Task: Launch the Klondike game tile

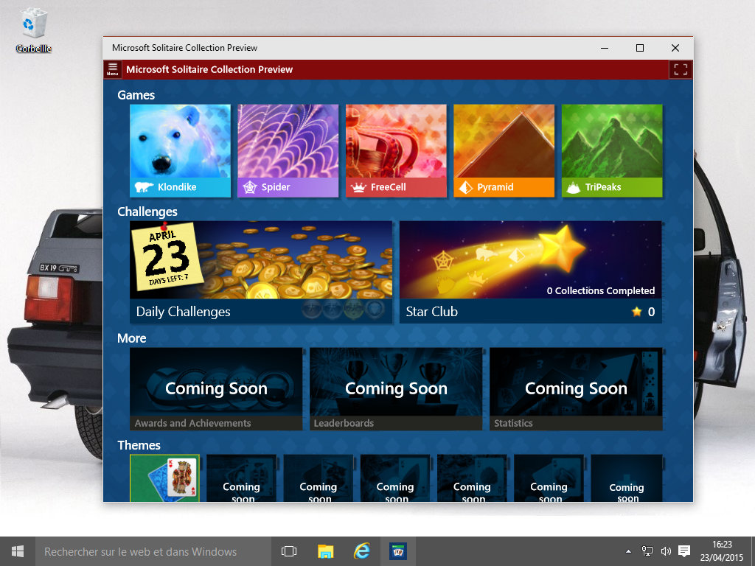Action: coord(180,150)
